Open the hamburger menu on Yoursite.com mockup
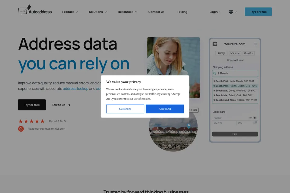The image size is (290, 193). coord(256,44)
